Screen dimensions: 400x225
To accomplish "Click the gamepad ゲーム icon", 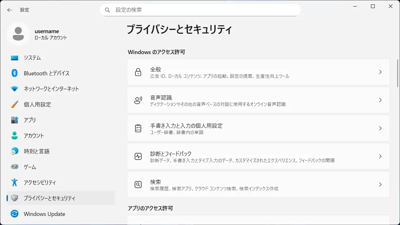I will pyautogui.click(x=14, y=167).
